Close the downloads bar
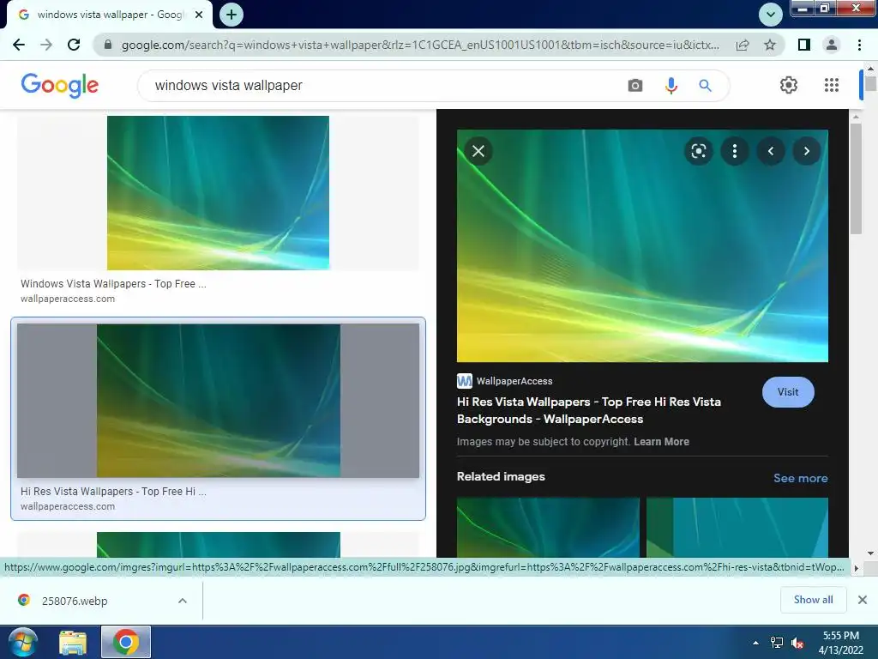This screenshot has height=659, width=878. click(863, 600)
